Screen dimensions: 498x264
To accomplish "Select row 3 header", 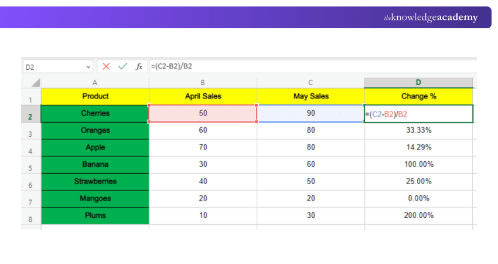I will (x=30, y=131).
